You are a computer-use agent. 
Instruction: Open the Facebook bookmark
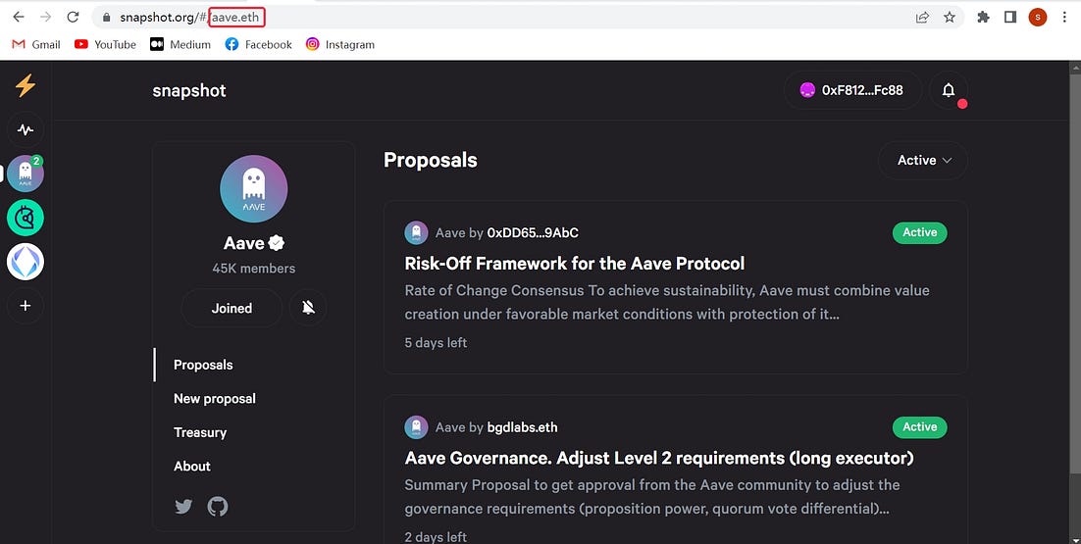pyautogui.click(x=259, y=44)
